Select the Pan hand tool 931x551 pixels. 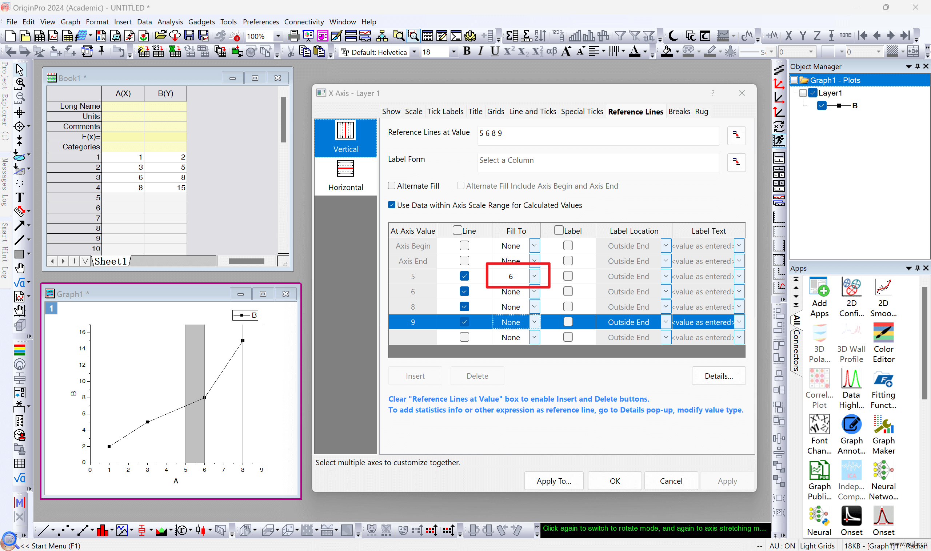(19, 268)
